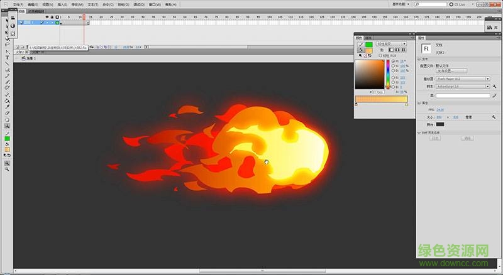
Task: Open the ActionScript version dropdown
Action: 462,85
